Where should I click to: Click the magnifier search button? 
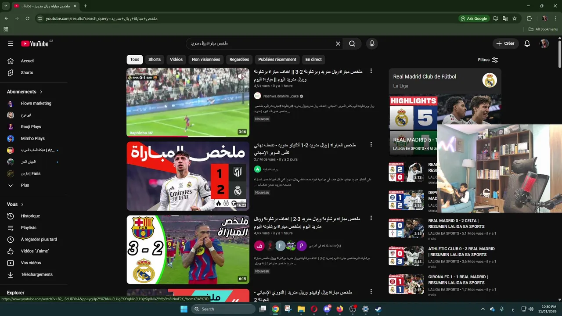(352, 43)
